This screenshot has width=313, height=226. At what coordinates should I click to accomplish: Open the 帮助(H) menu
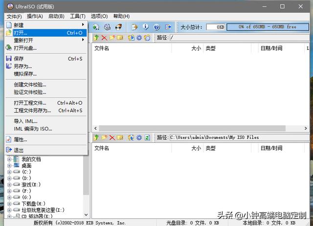[x=121, y=16]
